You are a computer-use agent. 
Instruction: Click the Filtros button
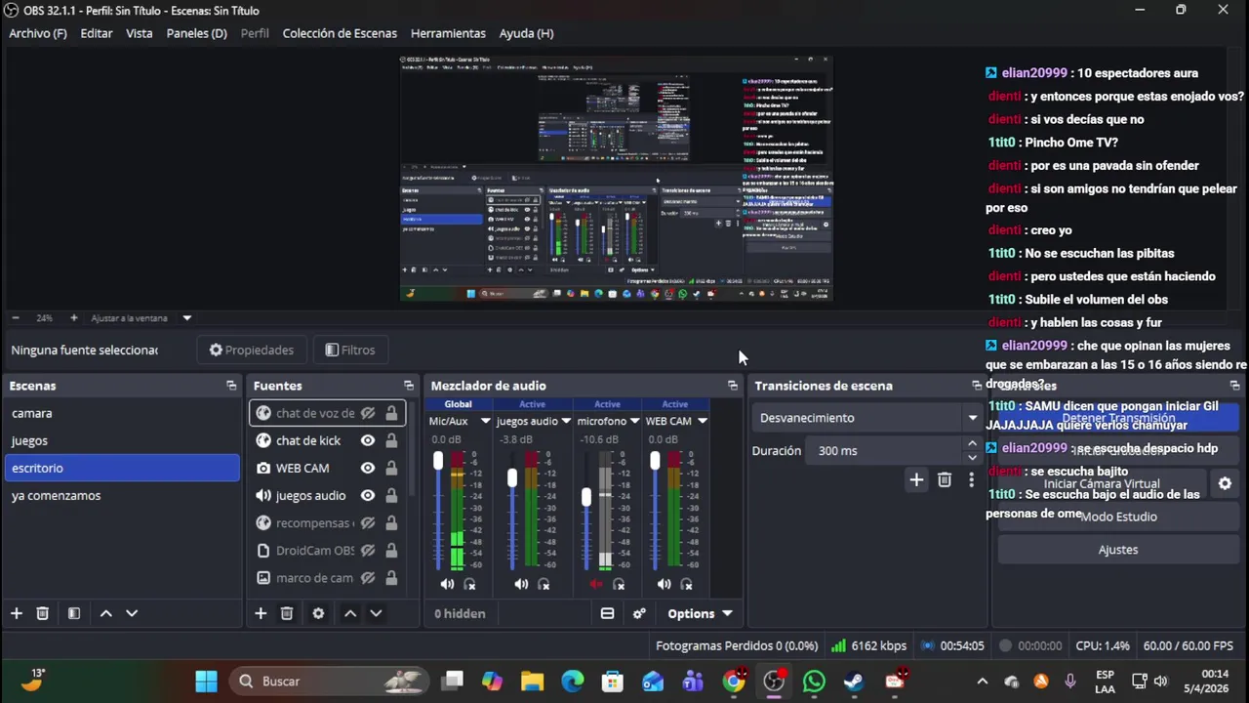point(349,350)
